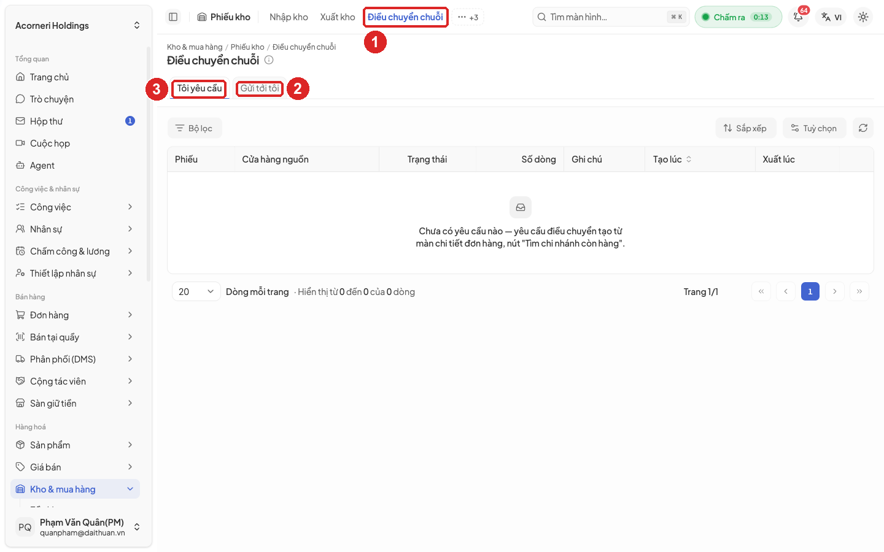The image size is (884, 552).
Task: Click the Chấm ra clock-out toggle
Action: [x=739, y=17]
